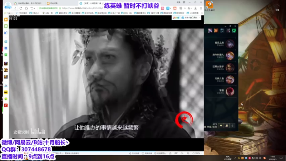This screenshot has height=161, width=286.
Task: Select the 大明王朝 bilibili video tab
Action: (90, 3)
